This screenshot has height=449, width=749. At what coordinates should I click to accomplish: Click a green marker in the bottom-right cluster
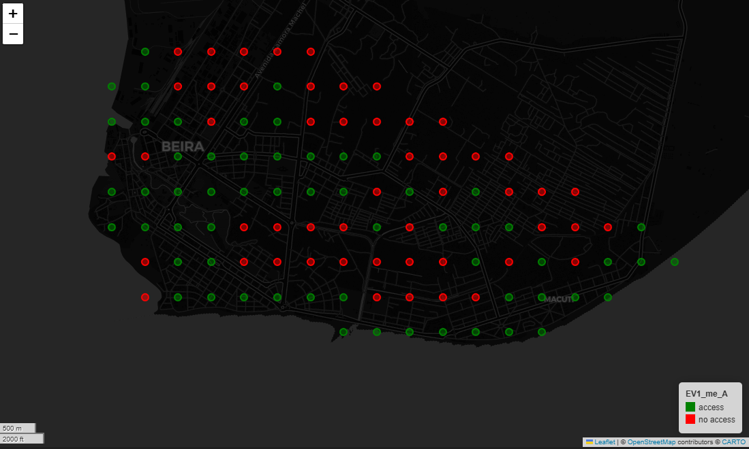607,297
